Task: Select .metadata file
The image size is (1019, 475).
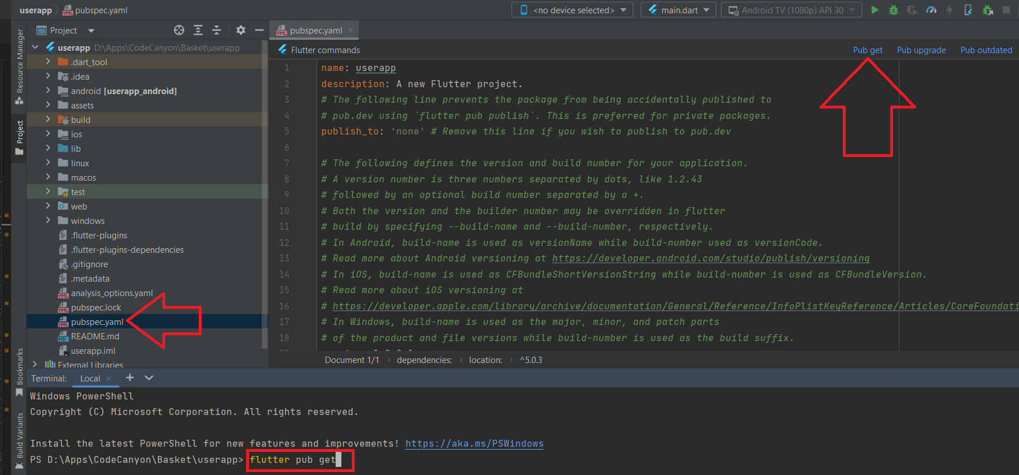Action: tap(90, 278)
